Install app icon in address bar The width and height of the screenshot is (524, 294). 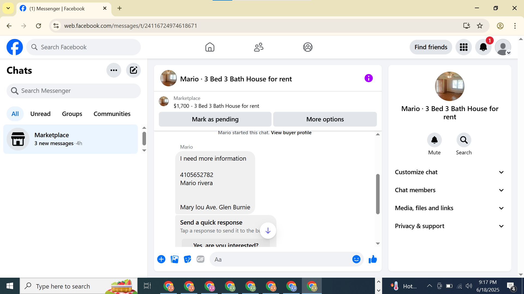467,26
